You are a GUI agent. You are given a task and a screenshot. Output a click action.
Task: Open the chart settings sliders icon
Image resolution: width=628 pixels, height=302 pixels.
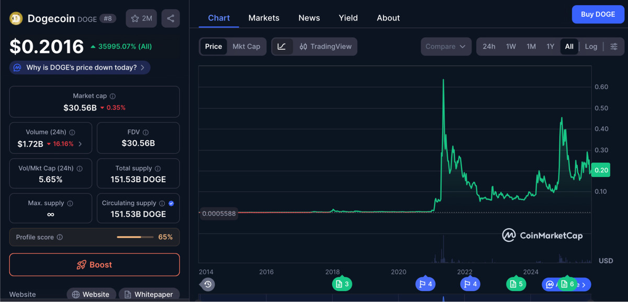click(614, 47)
